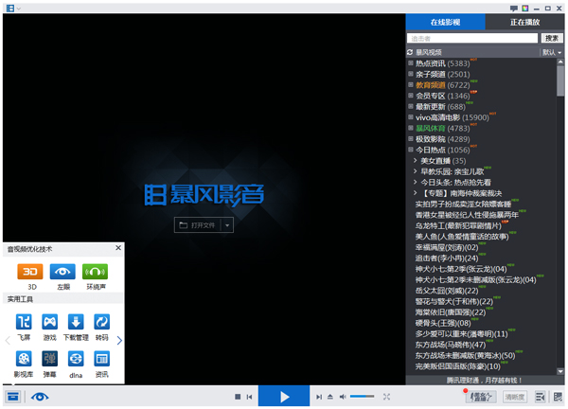Screen dimensions: 568x409
Task: Open the 游戏 tool icon
Action: [x=49, y=322]
